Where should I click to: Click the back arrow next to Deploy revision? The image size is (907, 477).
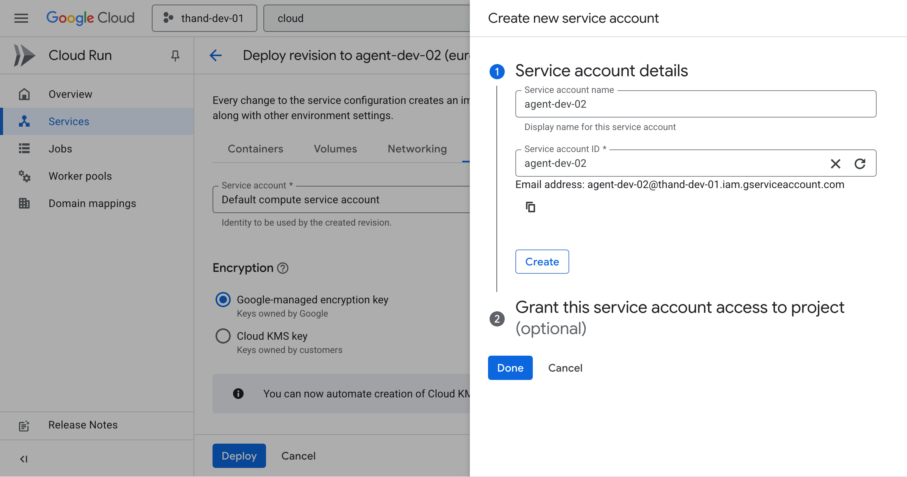click(216, 55)
